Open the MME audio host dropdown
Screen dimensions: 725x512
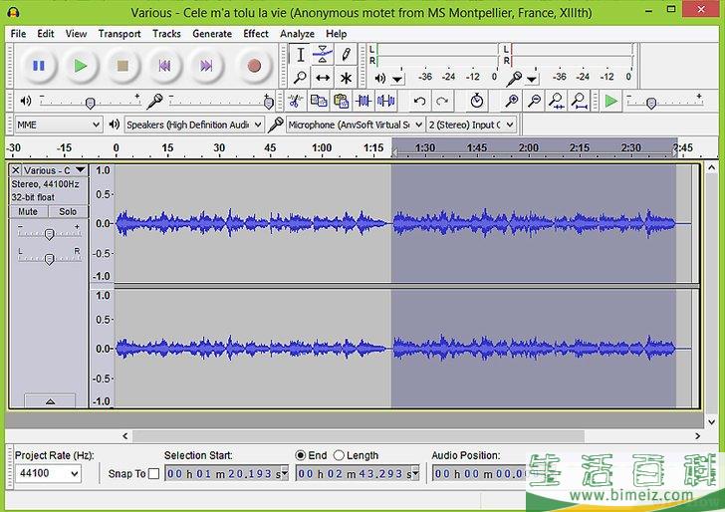coord(58,125)
